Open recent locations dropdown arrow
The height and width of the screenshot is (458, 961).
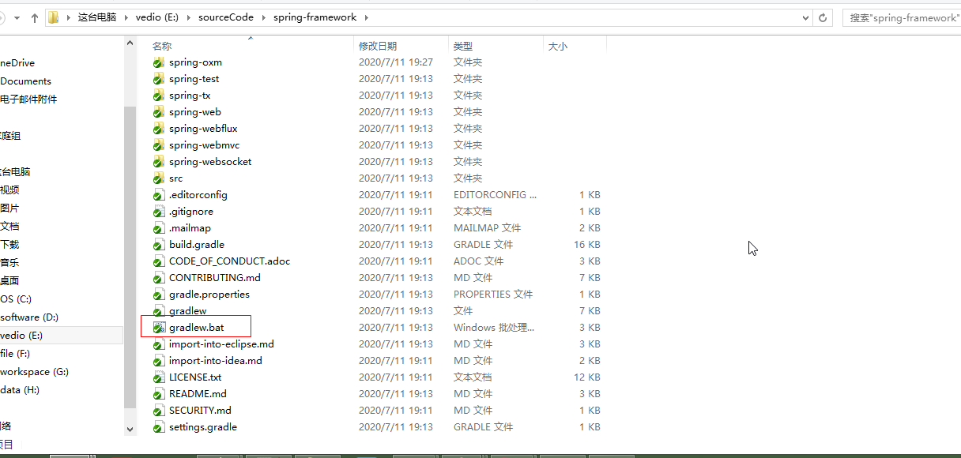(x=17, y=18)
